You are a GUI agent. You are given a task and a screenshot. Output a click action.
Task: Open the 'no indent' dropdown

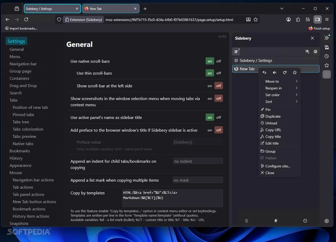tap(198, 161)
